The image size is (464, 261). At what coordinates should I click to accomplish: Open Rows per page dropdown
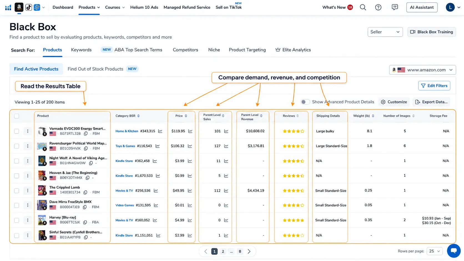(434, 251)
